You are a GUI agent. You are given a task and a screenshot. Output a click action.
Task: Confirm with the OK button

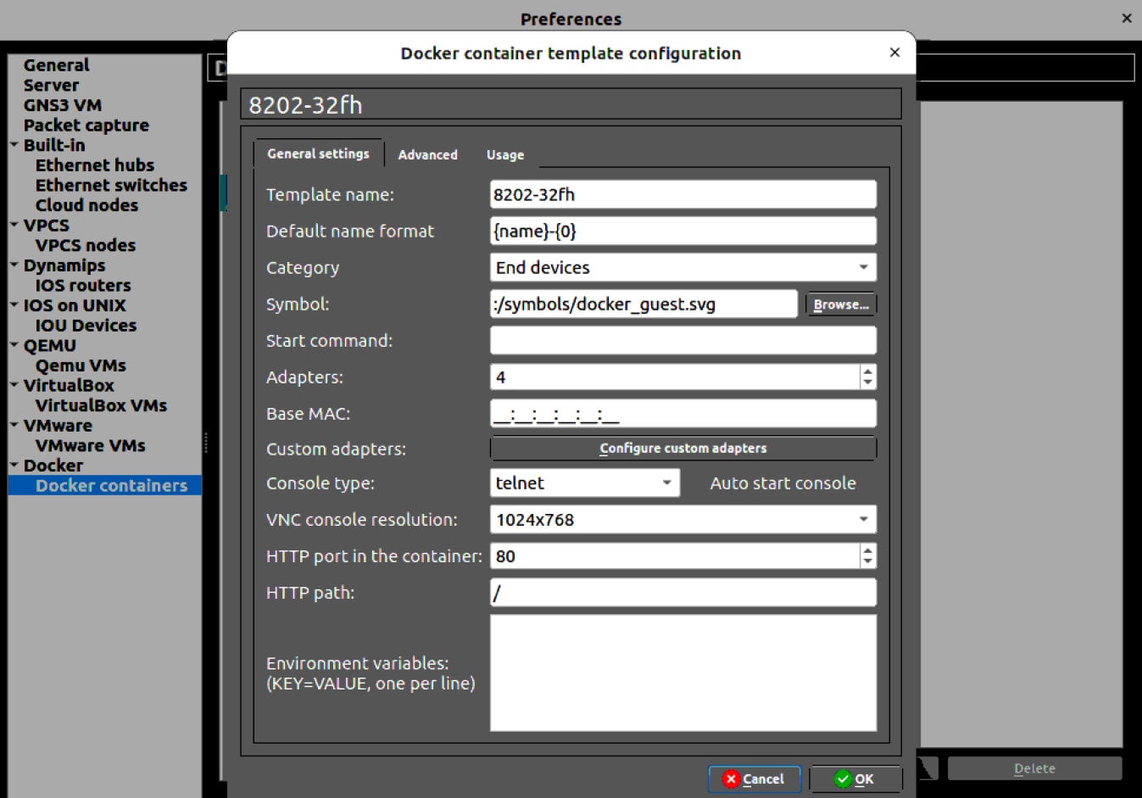[855, 779]
